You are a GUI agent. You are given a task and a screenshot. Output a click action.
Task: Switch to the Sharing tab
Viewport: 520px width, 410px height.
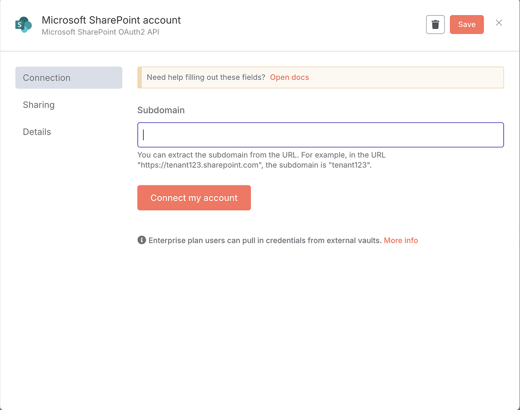[39, 105]
